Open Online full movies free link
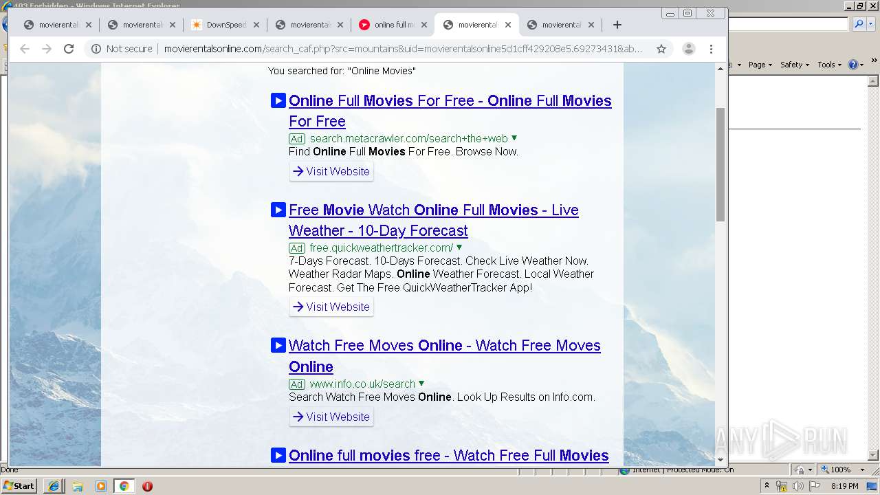This screenshot has width=880, height=495. (x=449, y=455)
